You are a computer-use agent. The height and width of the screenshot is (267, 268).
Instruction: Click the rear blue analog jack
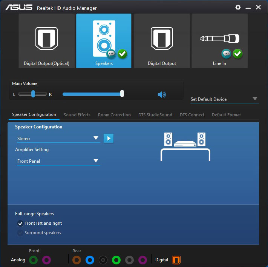(x=90, y=260)
